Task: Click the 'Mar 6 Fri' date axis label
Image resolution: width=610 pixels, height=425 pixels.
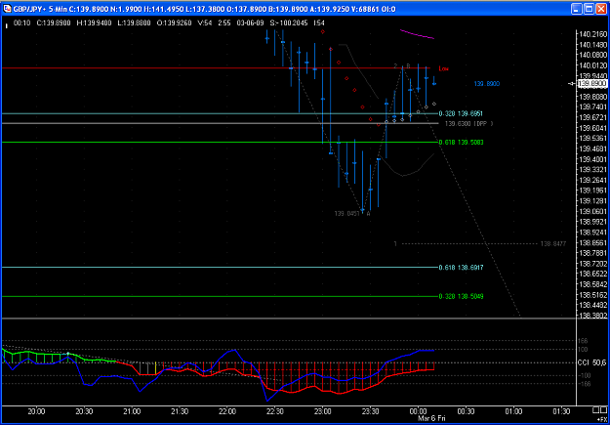Action: click(x=431, y=418)
